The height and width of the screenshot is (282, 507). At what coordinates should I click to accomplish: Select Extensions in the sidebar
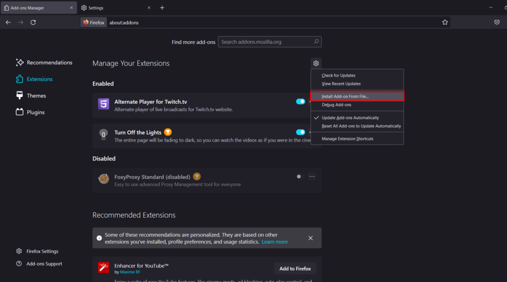coord(34,79)
